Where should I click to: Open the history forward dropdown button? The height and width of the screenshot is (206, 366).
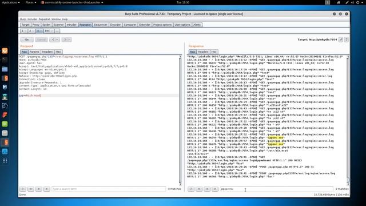66,39
